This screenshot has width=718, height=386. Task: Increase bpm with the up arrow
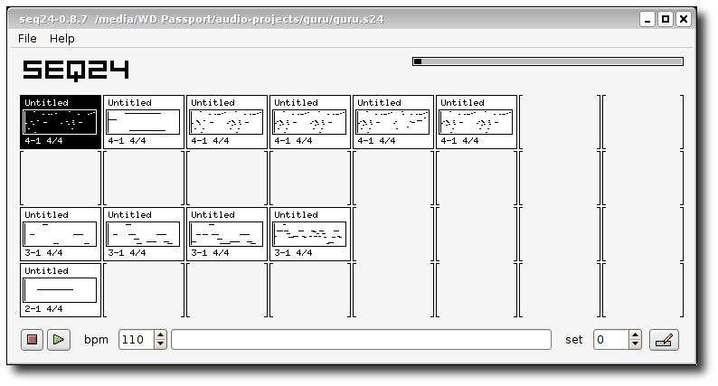point(160,335)
